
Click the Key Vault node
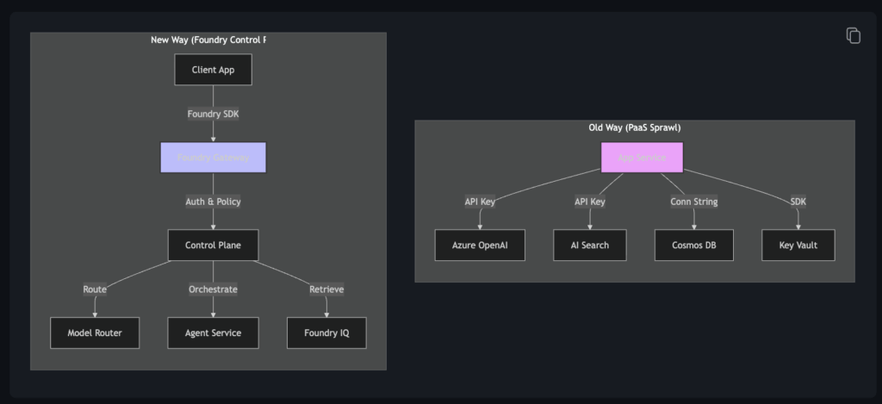coord(798,246)
